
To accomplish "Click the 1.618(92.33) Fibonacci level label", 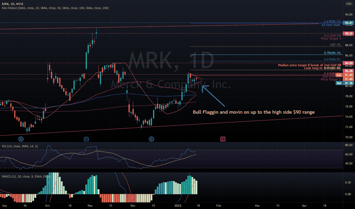I will pyautogui.click(x=332, y=21).
